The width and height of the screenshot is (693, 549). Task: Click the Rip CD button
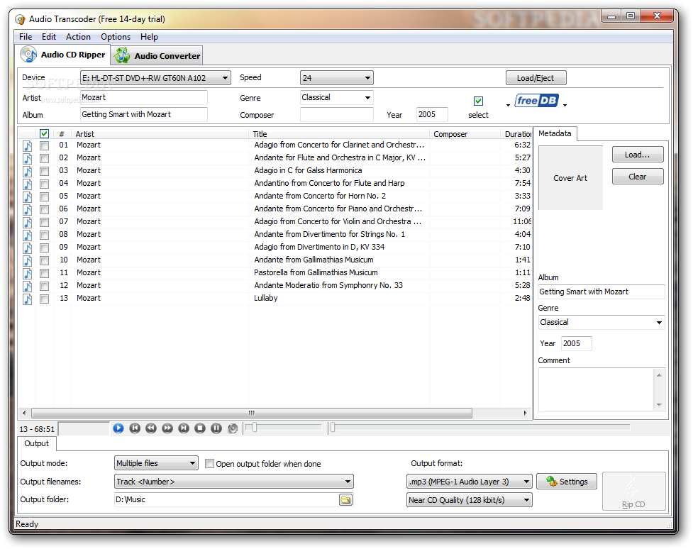point(634,491)
